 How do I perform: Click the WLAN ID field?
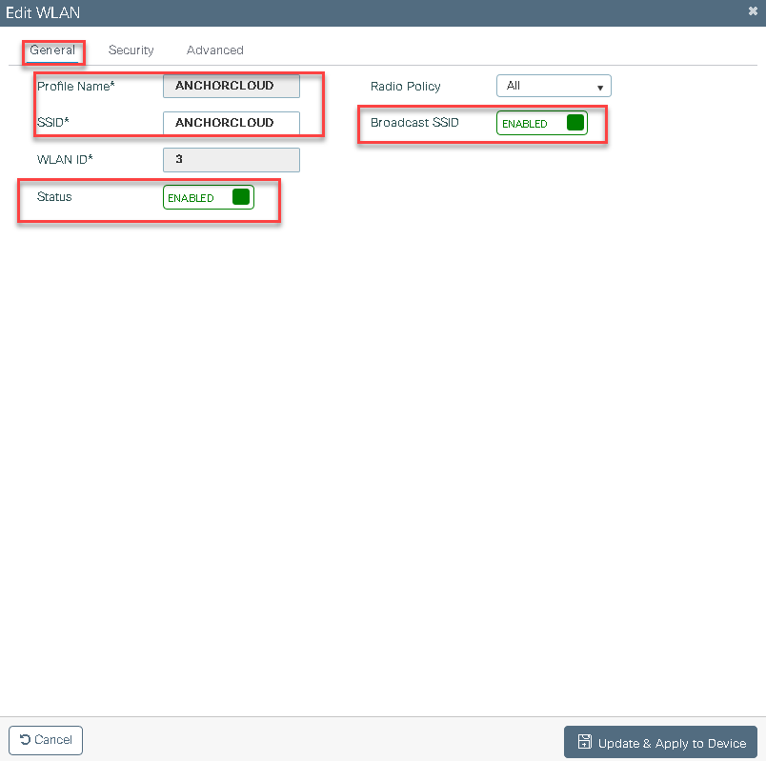pos(232,160)
